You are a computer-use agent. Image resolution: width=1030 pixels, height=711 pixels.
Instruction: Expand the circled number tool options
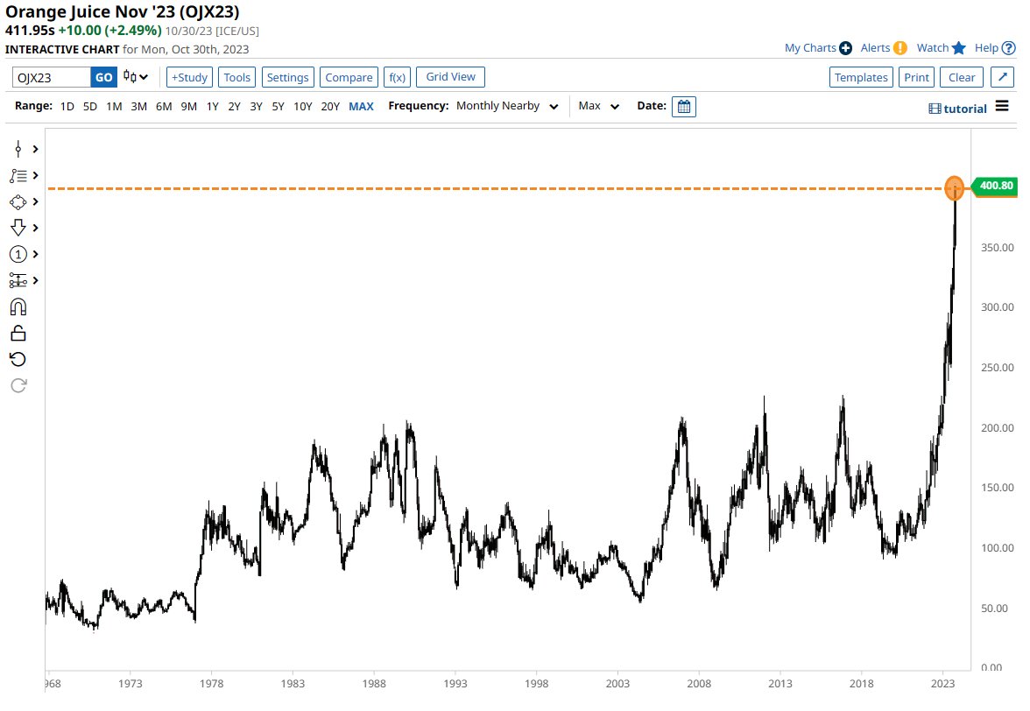pos(35,254)
